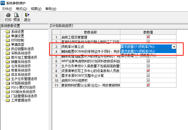This screenshot has height=130, width=188.
Task: Select the 工序管理选项 tree node
Action: [21, 100]
